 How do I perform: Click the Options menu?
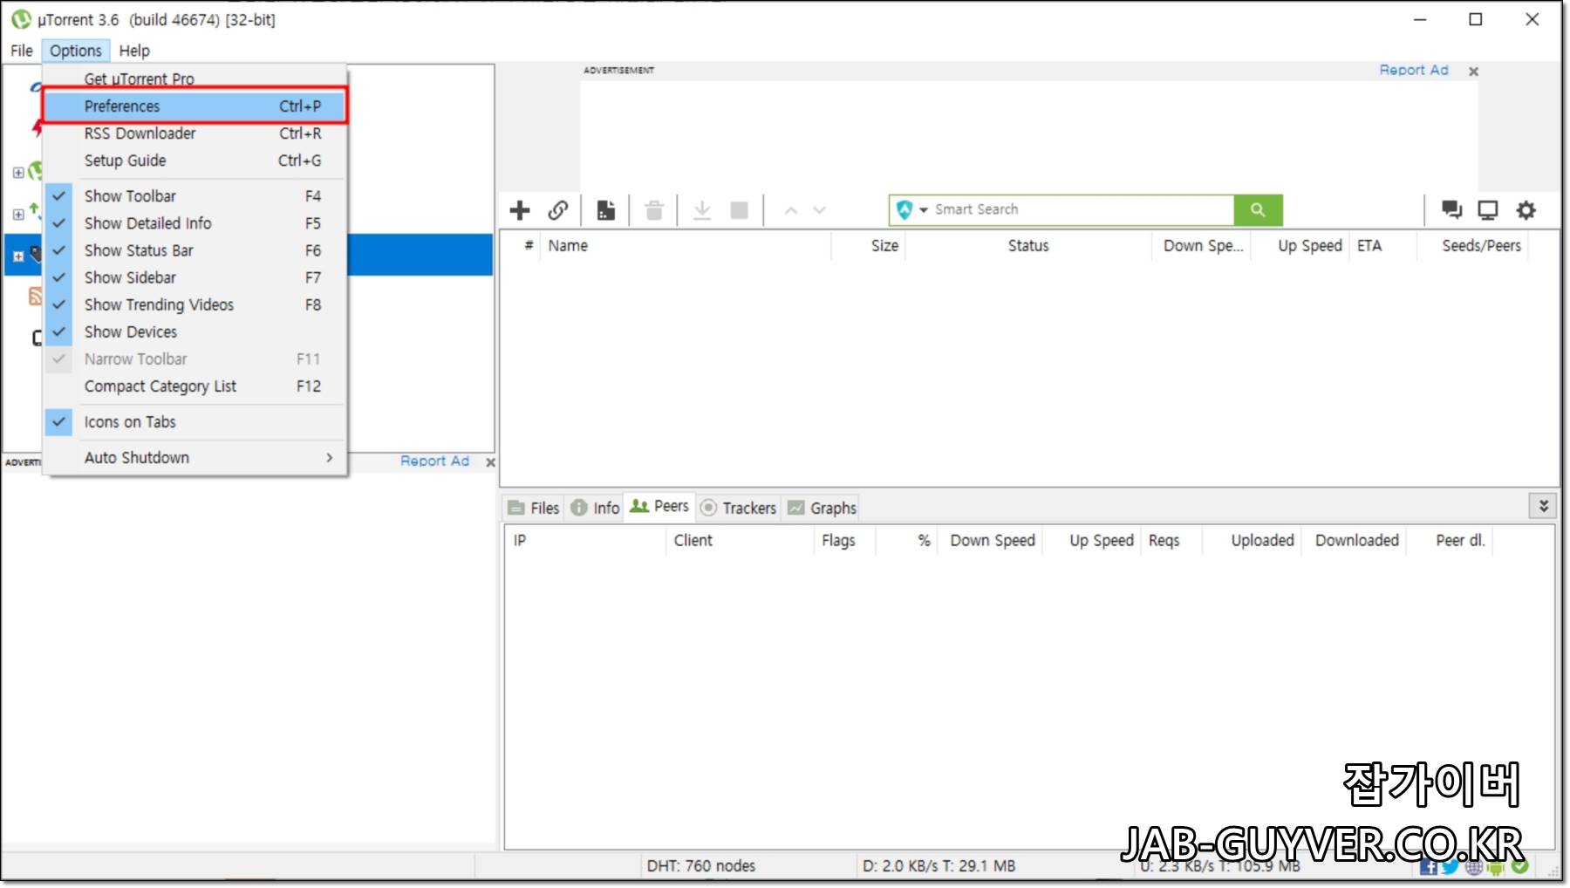coord(76,51)
